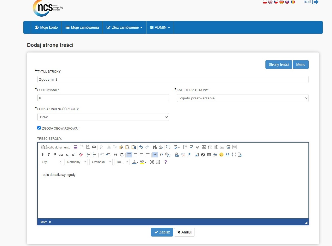Click the print icon in editor toolbar
Viewport: 332px width, 246px height.
pyautogui.click(x=94, y=147)
